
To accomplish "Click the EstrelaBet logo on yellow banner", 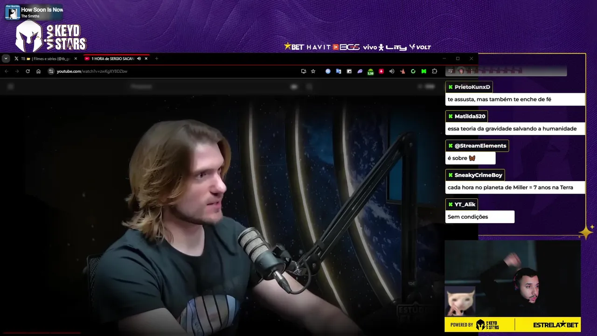I will point(555,325).
